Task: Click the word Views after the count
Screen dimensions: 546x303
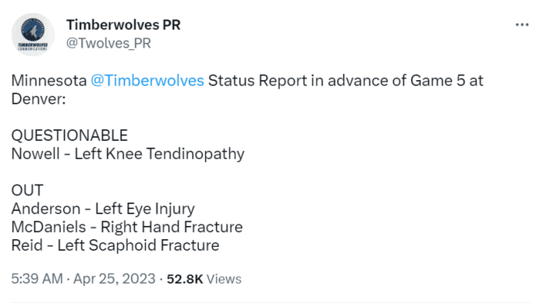Action: [224, 279]
